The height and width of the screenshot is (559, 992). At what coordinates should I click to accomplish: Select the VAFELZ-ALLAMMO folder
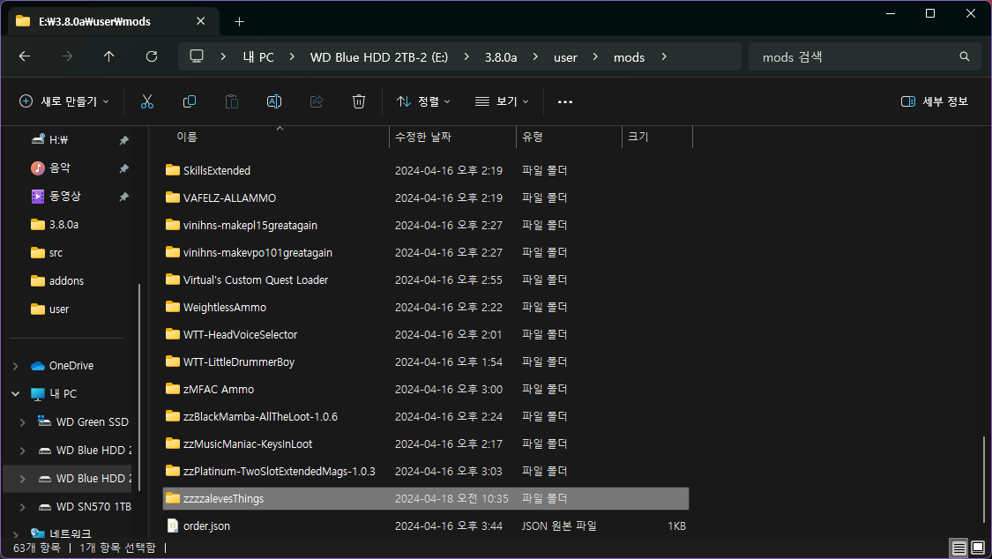(229, 198)
